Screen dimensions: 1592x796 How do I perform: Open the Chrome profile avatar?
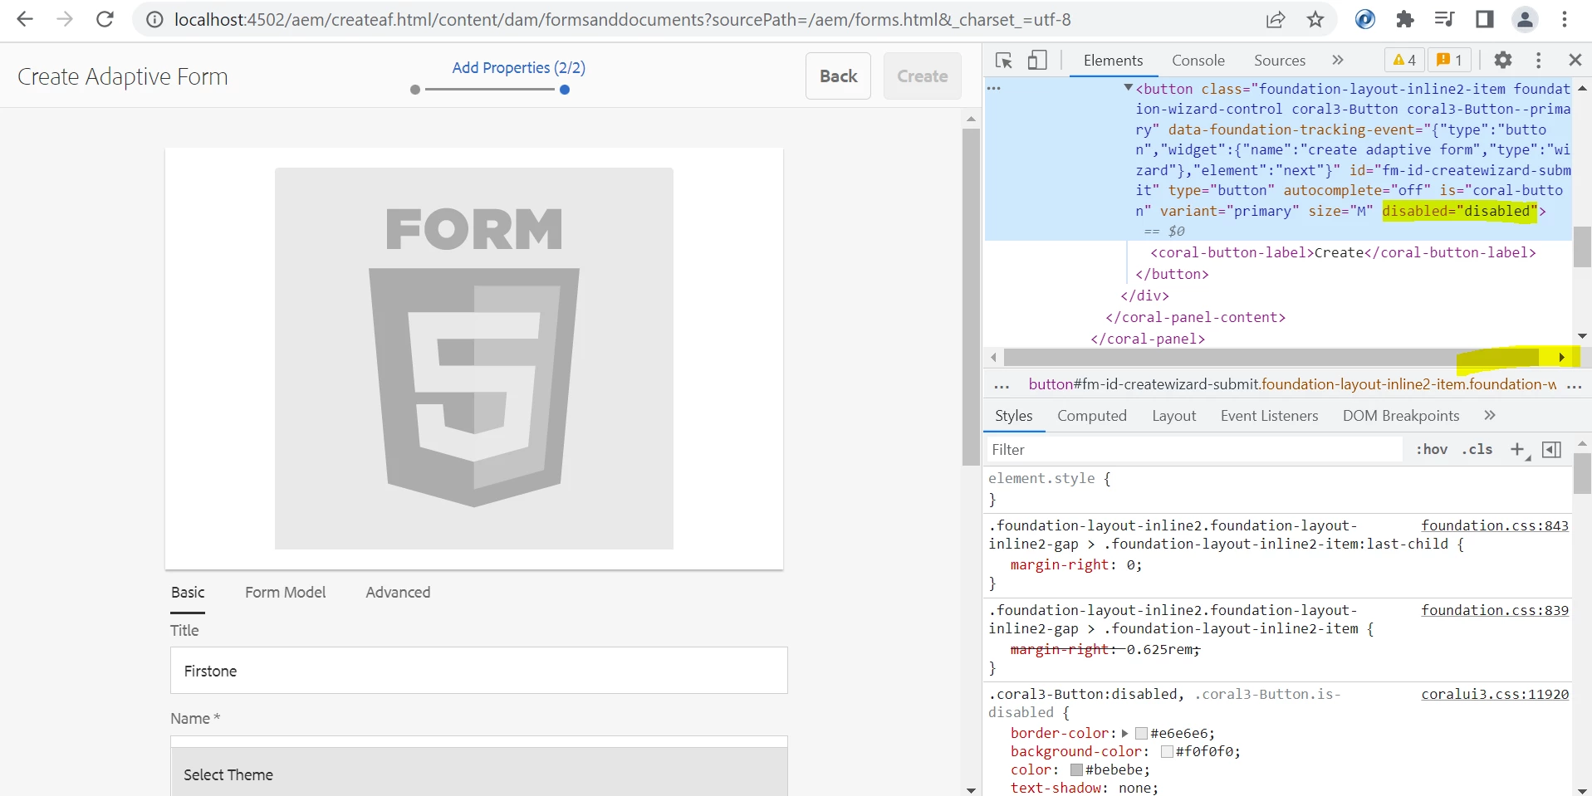(x=1525, y=19)
